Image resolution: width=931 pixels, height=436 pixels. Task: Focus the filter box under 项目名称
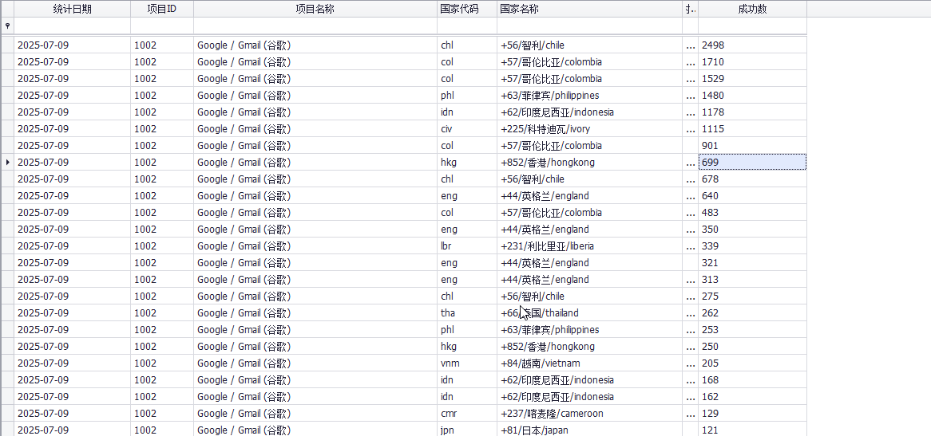tap(315, 26)
